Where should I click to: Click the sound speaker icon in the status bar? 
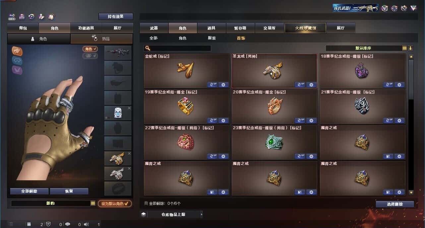86,224
